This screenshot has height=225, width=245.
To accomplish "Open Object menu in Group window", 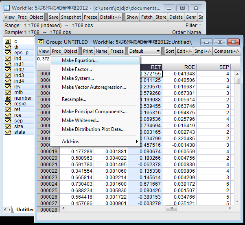I will (70, 51).
